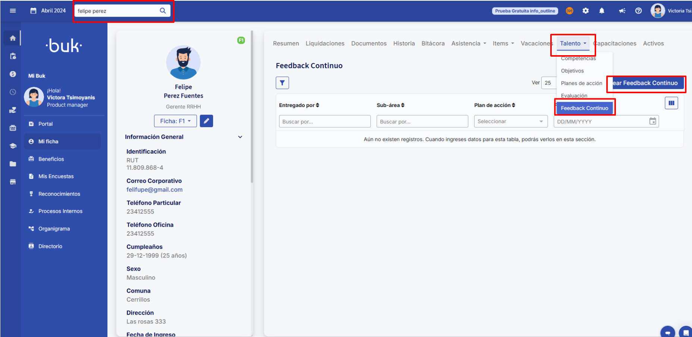Click the Abril 2024 calendar icon
The image size is (692, 337).
pyautogui.click(x=33, y=10)
